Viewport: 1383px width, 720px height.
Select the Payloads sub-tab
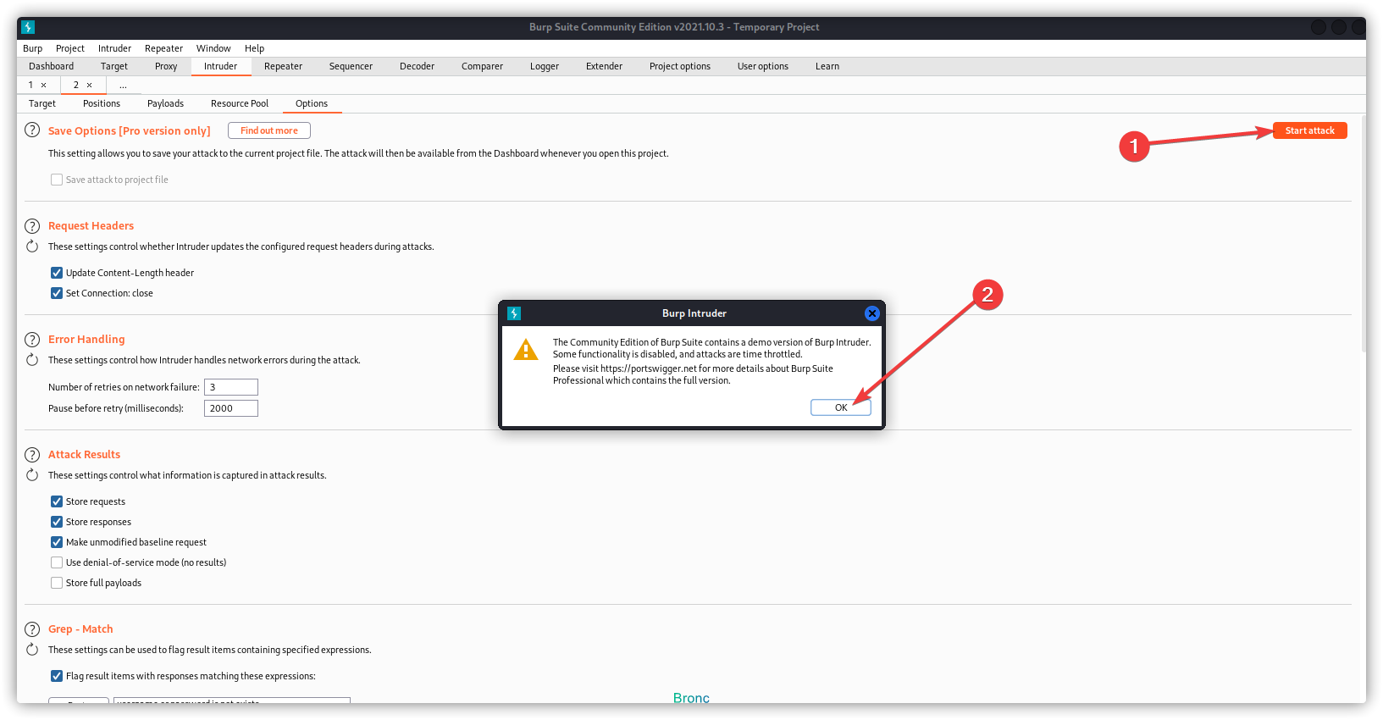pos(165,103)
